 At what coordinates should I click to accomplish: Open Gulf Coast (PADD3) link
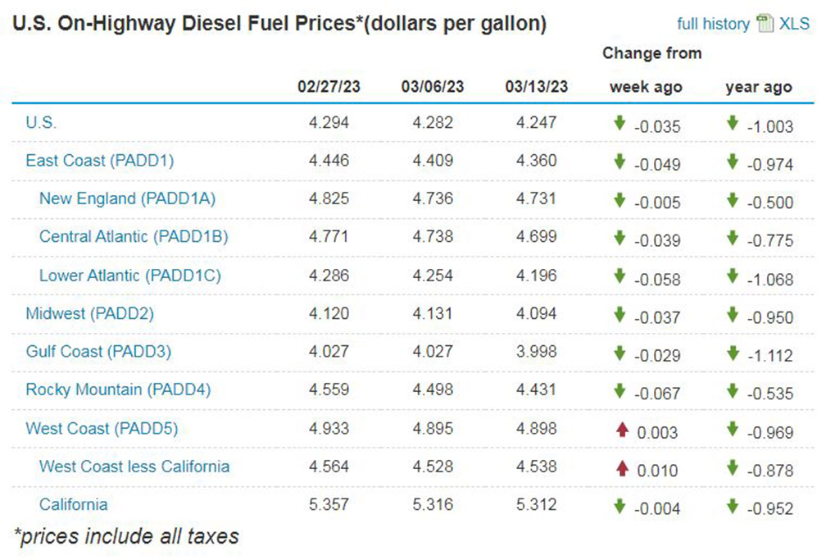(x=100, y=352)
